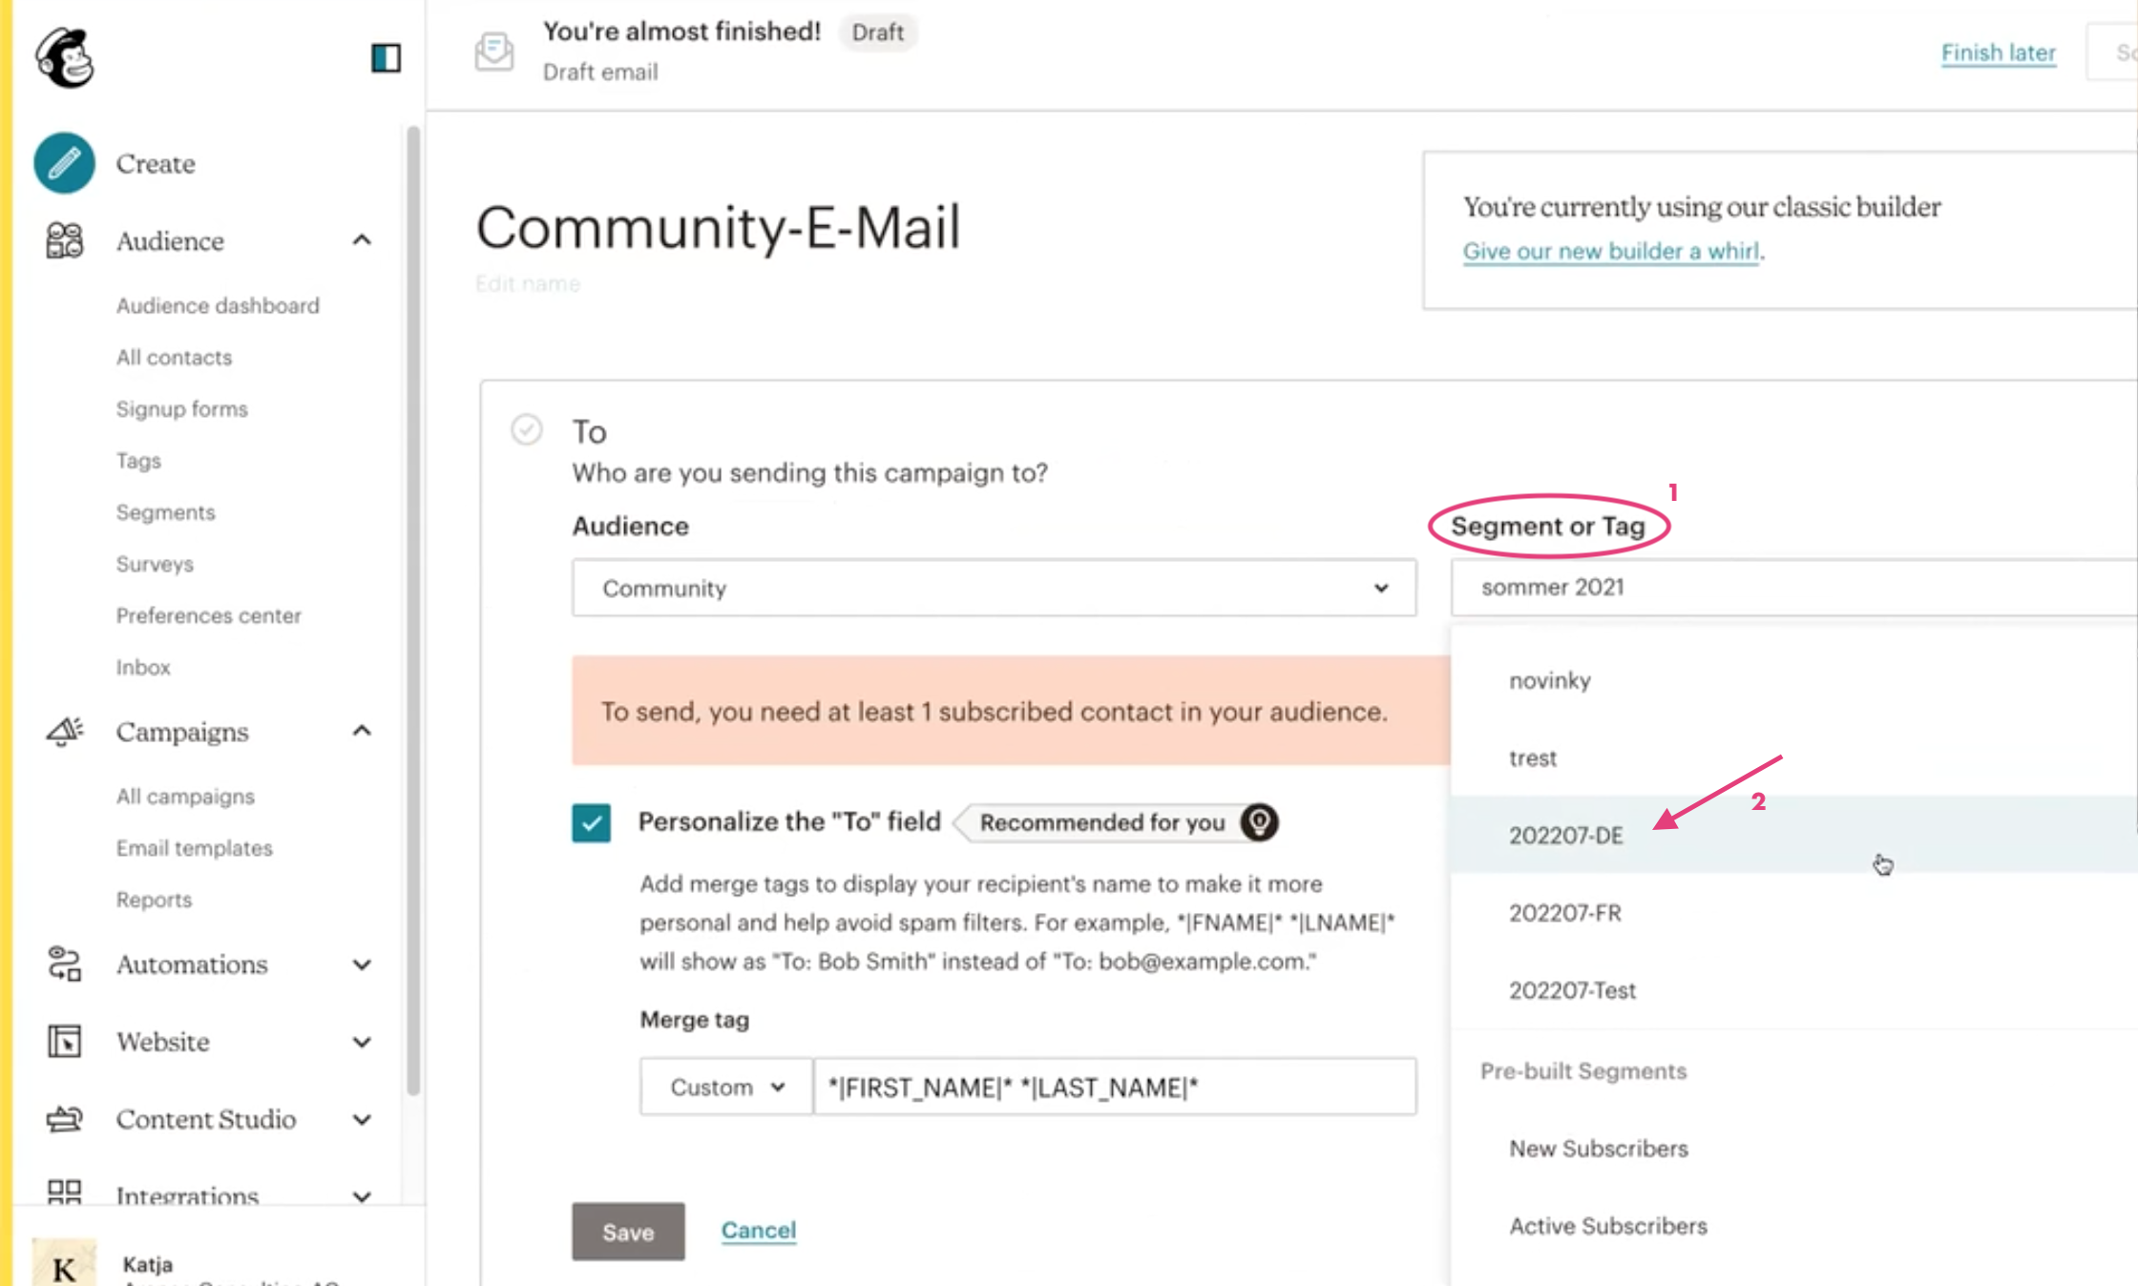
Task: Click the Website icon in sidebar
Action: coord(64,1041)
